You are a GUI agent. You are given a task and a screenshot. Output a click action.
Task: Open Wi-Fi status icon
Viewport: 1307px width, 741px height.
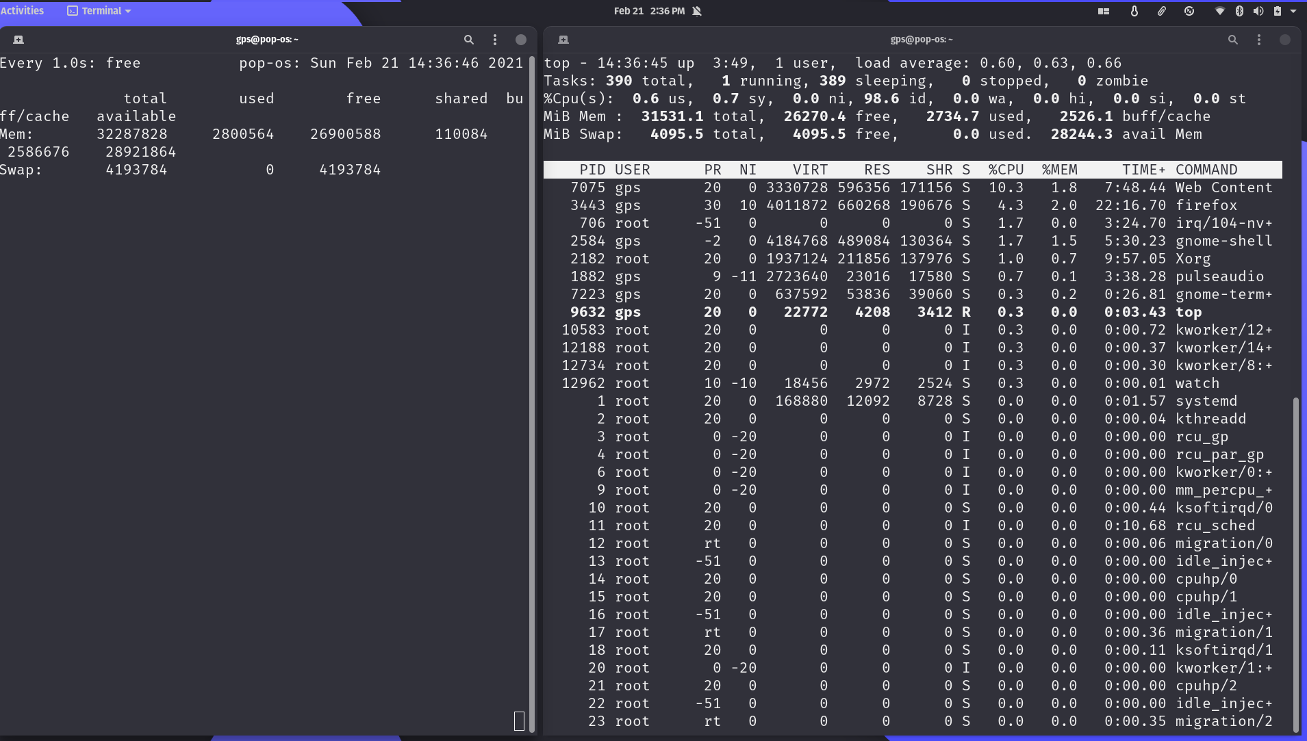(1219, 11)
